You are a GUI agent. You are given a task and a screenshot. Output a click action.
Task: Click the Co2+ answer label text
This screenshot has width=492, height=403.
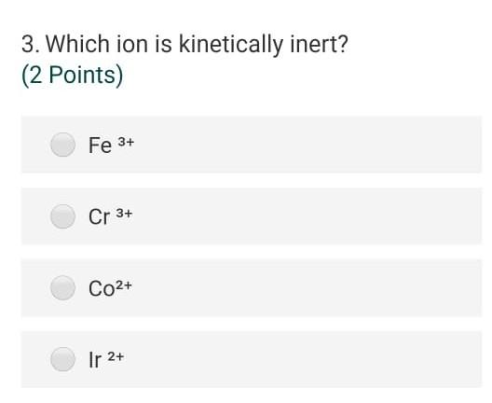(110, 287)
